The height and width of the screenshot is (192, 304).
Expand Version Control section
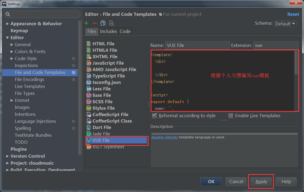point(7,156)
